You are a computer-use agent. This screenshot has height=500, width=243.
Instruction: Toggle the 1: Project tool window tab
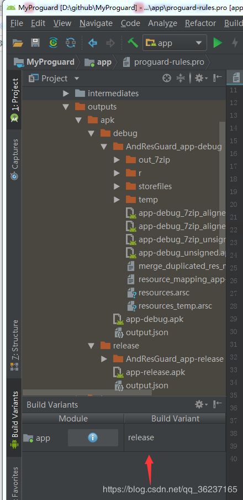pos(14,100)
